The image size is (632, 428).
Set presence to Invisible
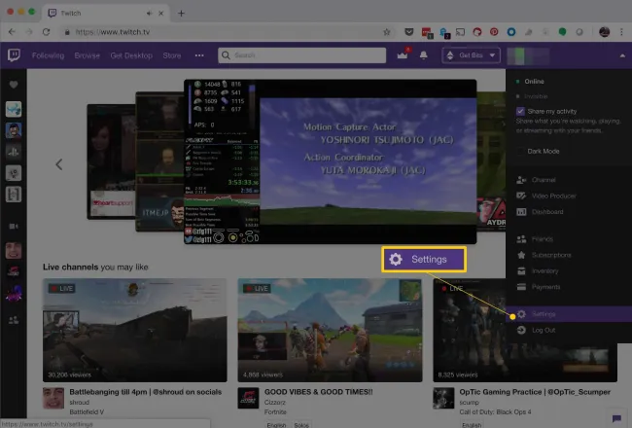pos(538,96)
